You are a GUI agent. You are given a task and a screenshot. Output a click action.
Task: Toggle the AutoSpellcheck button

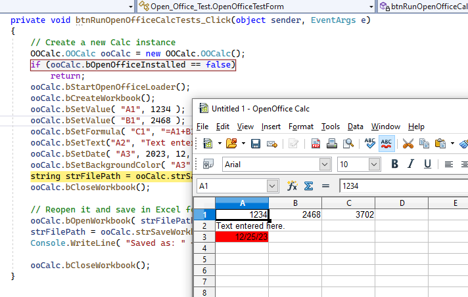[x=386, y=144]
